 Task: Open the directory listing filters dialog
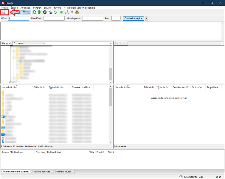coord(62,12)
